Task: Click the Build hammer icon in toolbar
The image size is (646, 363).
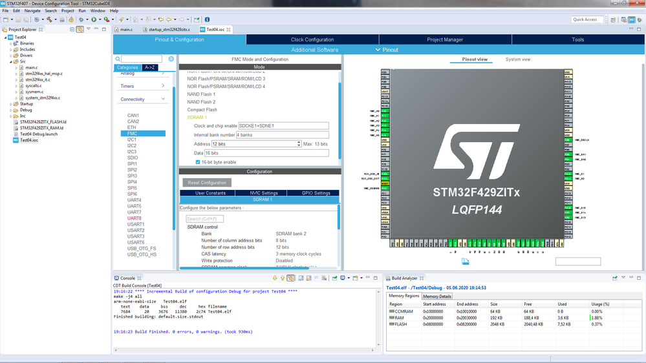Action: click(x=49, y=19)
